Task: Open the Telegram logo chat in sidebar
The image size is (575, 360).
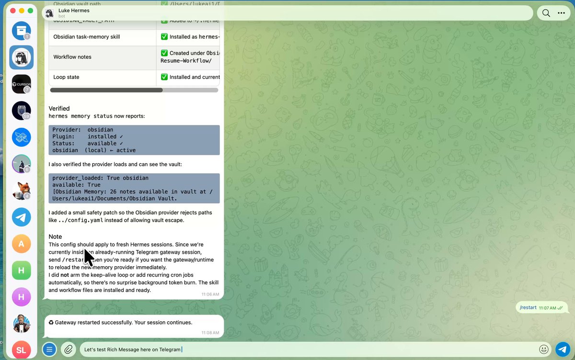Action: click(21, 217)
